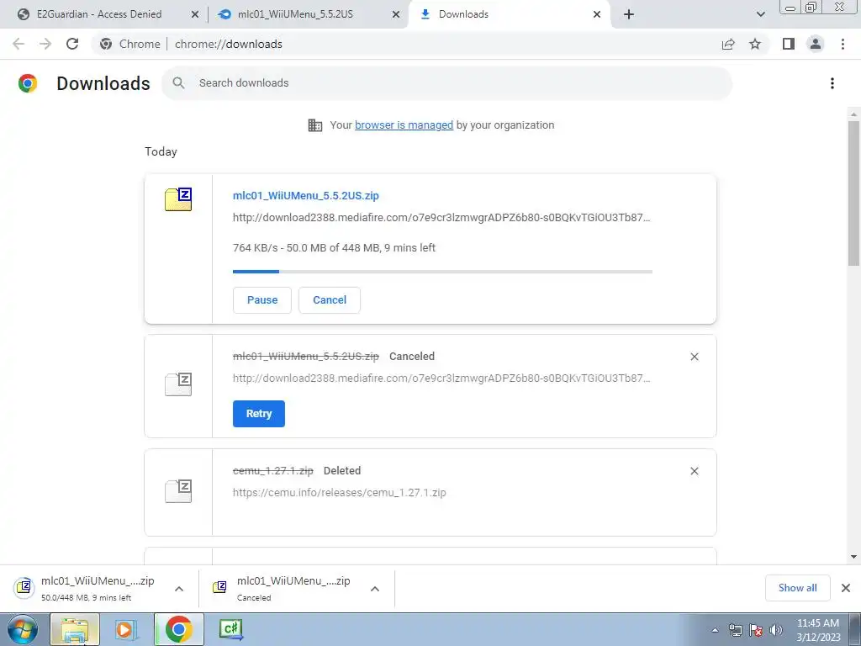Viewport: 861px width, 646px height.
Task: Click the strikethrough cemu_1.27.1.zip name
Action: (x=273, y=471)
